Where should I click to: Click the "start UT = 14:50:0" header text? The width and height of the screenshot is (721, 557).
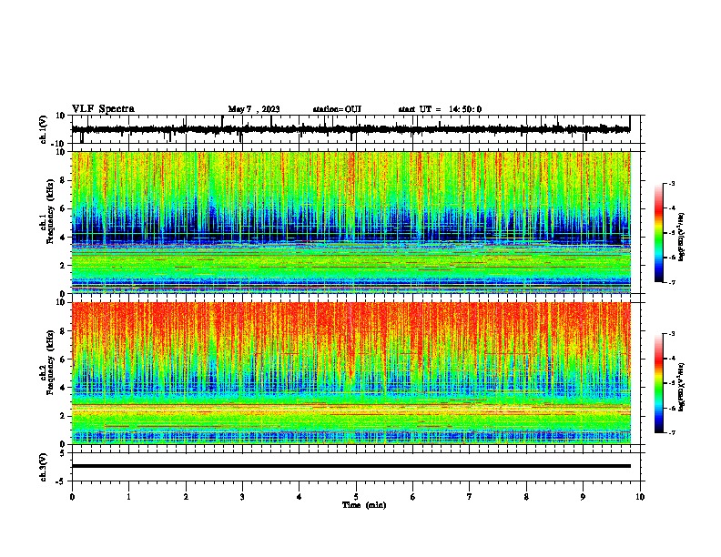tap(440, 109)
